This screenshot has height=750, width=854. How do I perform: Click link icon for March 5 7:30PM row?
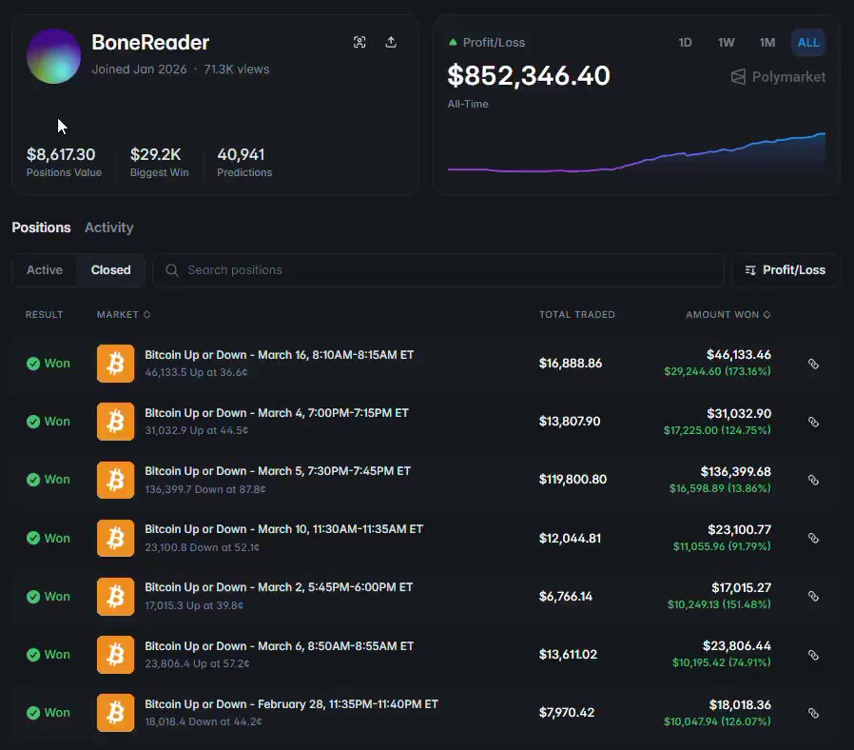coord(813,480)
